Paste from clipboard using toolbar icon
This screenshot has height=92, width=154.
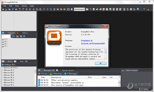[40, 9]
